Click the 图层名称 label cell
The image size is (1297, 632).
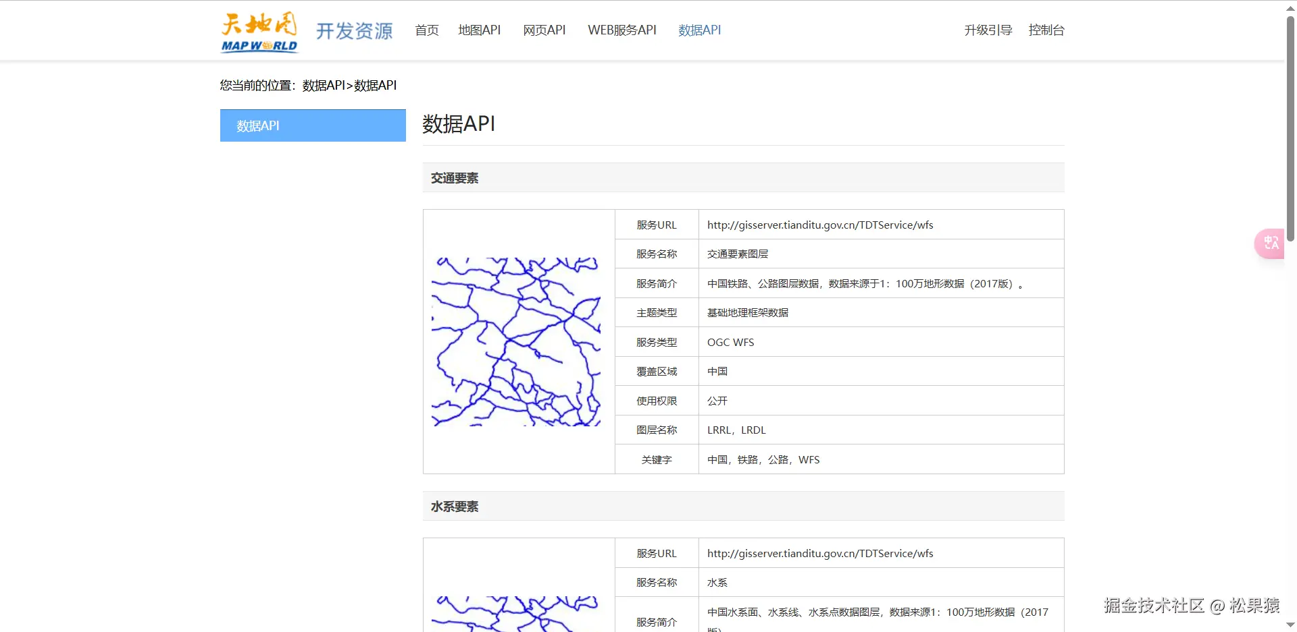(657, 430)
